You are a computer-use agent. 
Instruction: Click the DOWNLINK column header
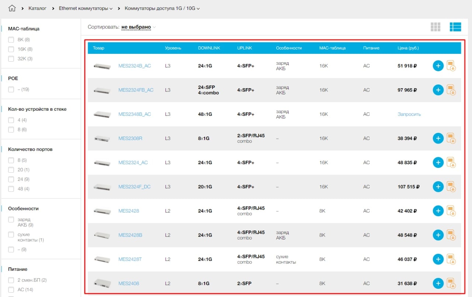point(209,48)
